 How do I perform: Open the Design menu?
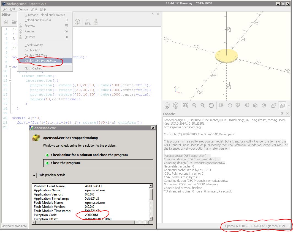click(23, 9)
